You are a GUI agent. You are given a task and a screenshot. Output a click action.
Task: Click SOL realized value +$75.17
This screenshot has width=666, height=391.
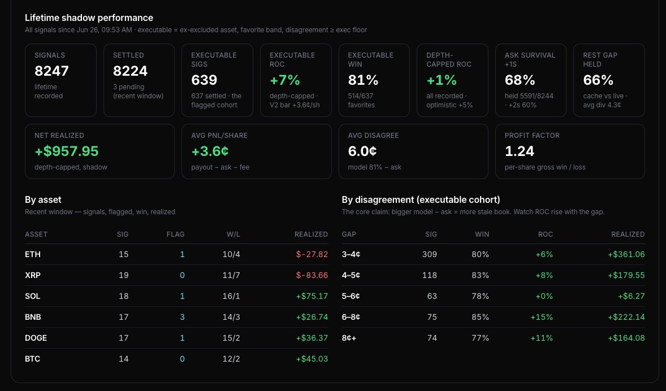click(312, 296)
